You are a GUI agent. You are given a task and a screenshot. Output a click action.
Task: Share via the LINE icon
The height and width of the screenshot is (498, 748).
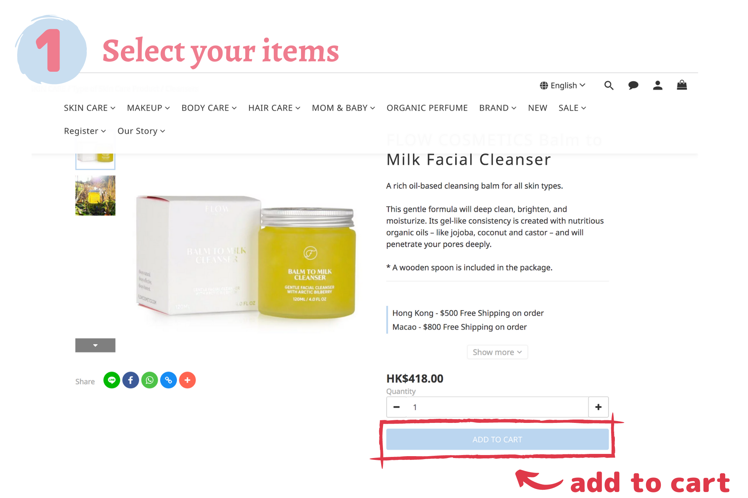(x=111, y=380)
